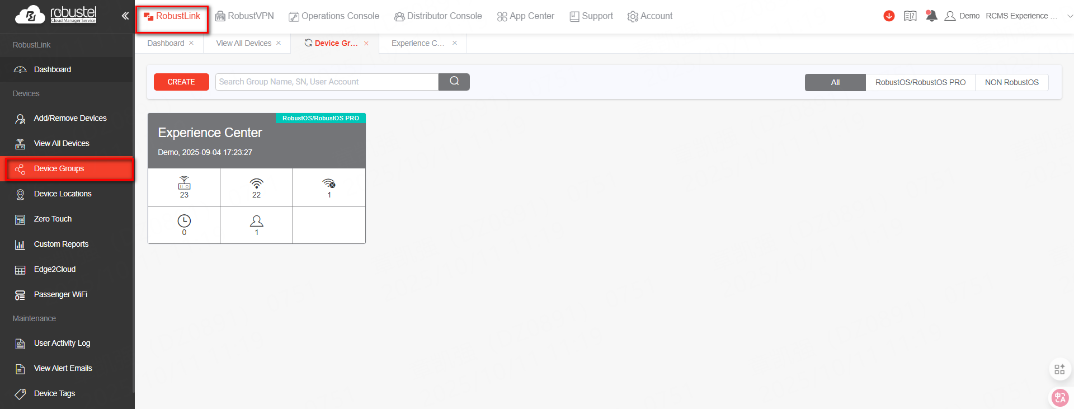Go to Add/Remove Devices
The width and height of the screenshot is (1074, 409).
[67, 118]
